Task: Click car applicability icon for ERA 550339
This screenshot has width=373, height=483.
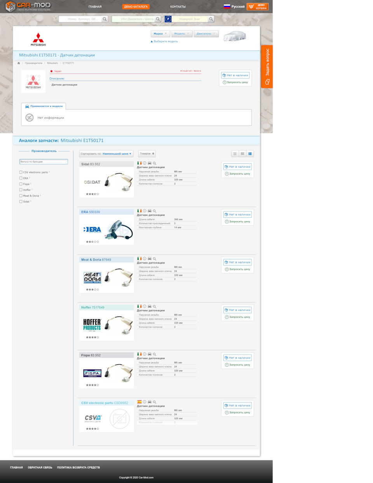Action: (x=150, y=211)
